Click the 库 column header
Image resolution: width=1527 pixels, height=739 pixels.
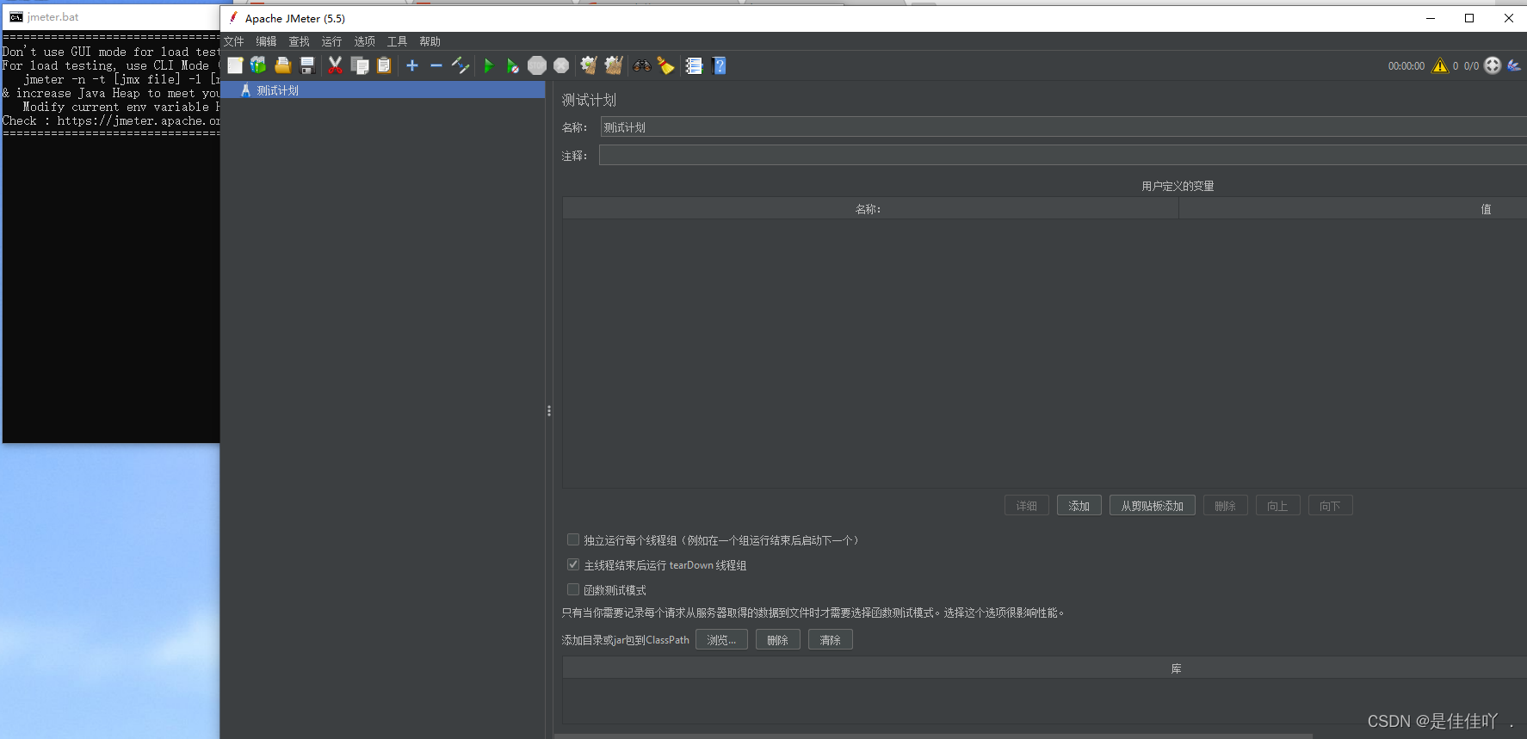pos(1045,668)
